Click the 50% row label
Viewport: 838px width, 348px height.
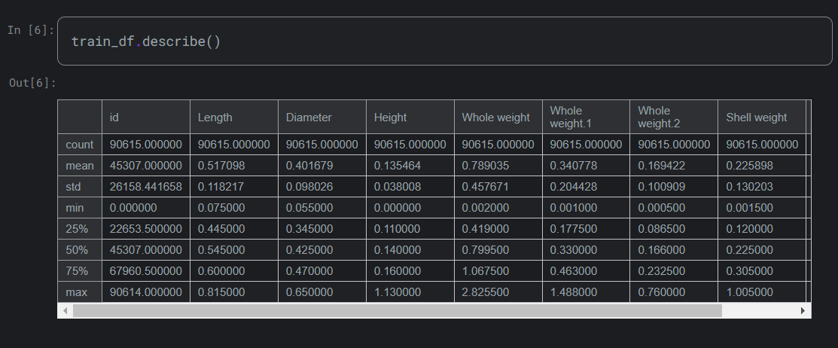click(77, 250)
